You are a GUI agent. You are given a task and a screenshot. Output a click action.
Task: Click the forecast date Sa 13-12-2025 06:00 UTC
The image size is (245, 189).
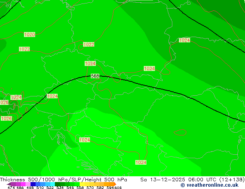[x=192, y=179]
